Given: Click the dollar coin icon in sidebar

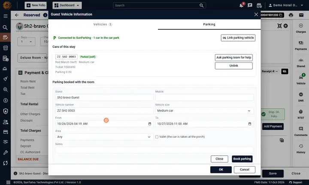Looking at the screenshot, I should 5,100.
